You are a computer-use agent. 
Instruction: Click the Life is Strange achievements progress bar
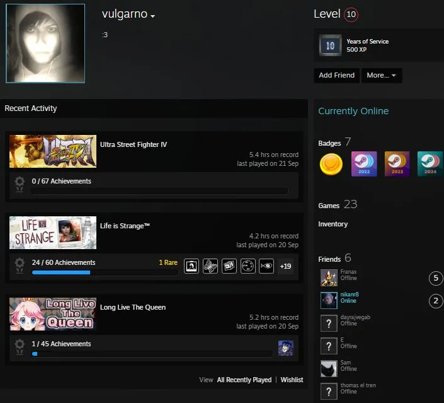105,272
